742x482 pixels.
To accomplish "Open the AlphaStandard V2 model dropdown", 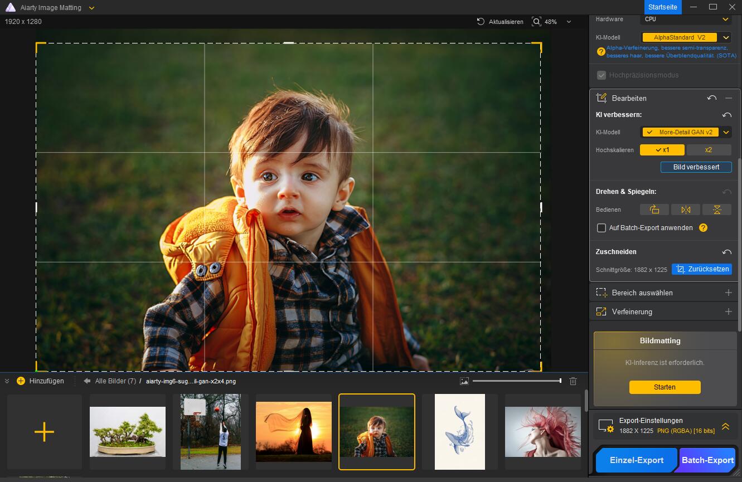I will click(x=725, y=37).
